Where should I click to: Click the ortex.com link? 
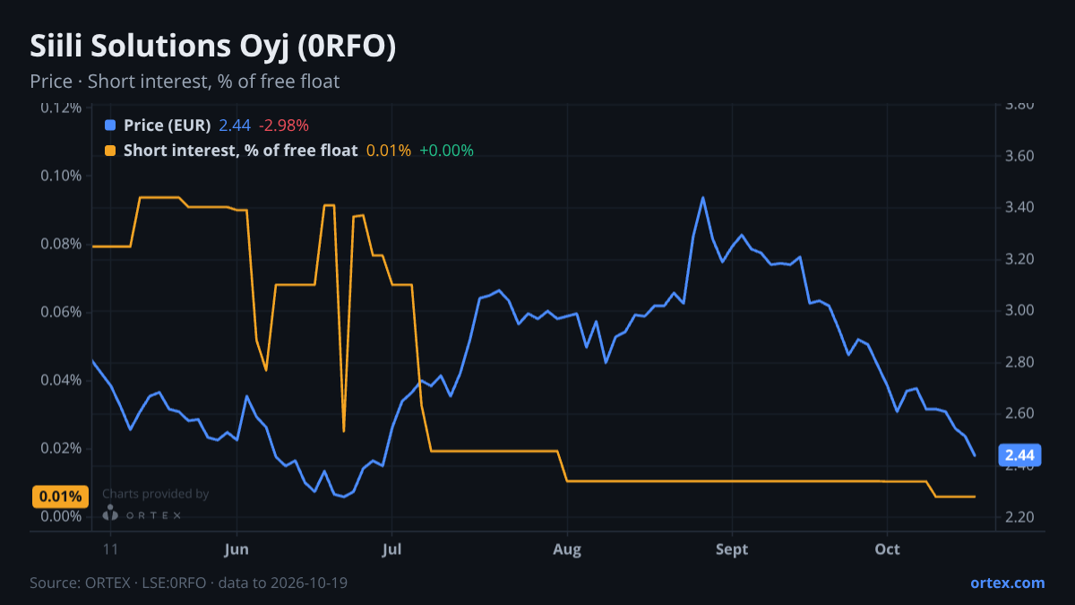(x=1007, y=583)
